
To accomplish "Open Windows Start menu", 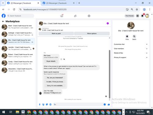I will pos(4,112).
